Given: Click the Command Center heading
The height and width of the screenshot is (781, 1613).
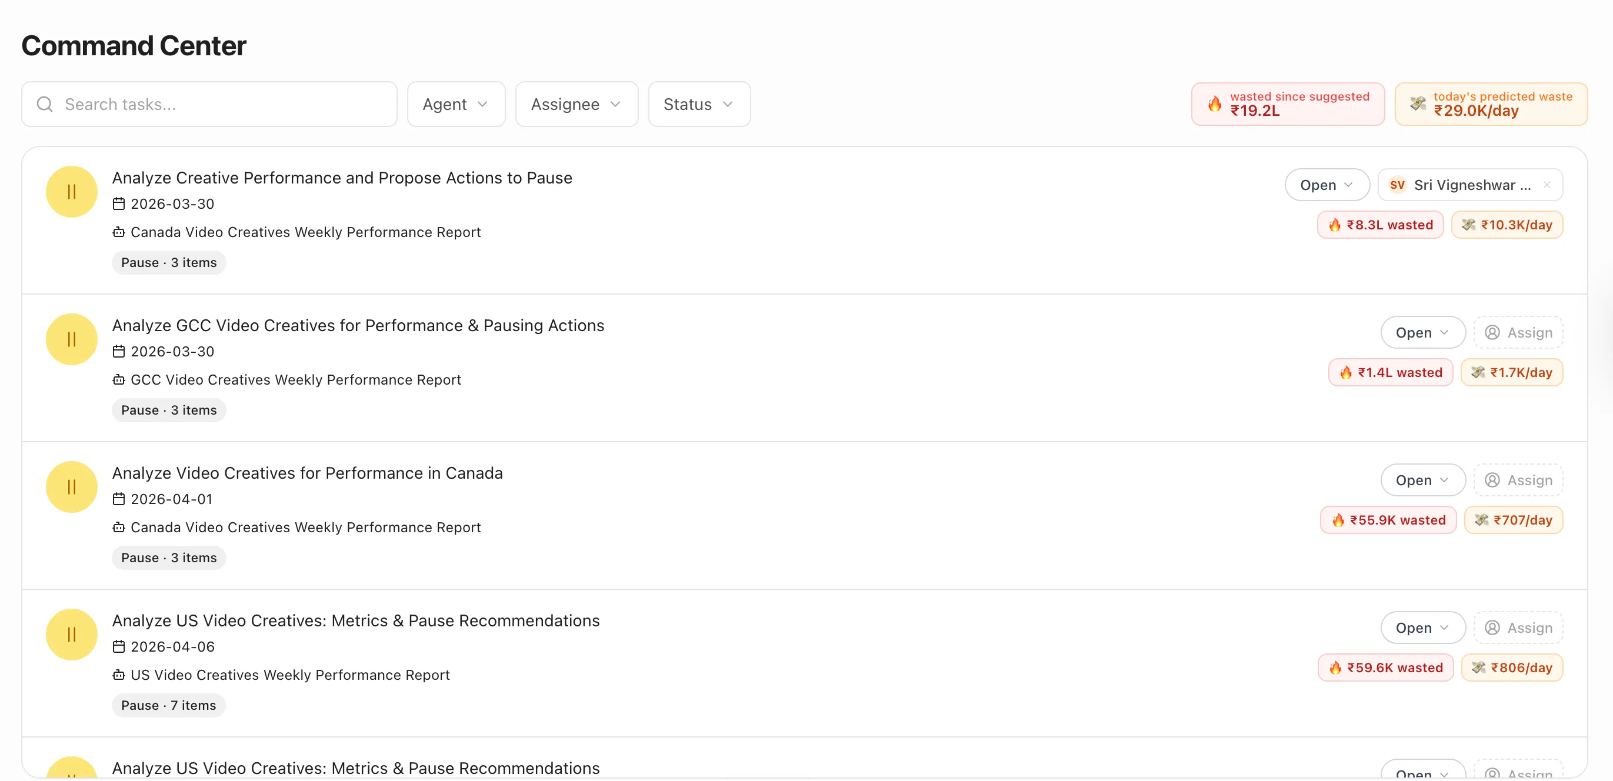Looking at the screenshot, I should pos(134,46).
